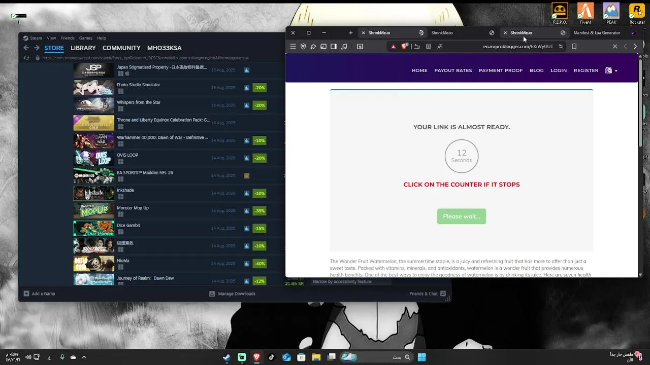
Task: Click the OVIS LOOP game thumbnail
Action: tap(94, 158)
